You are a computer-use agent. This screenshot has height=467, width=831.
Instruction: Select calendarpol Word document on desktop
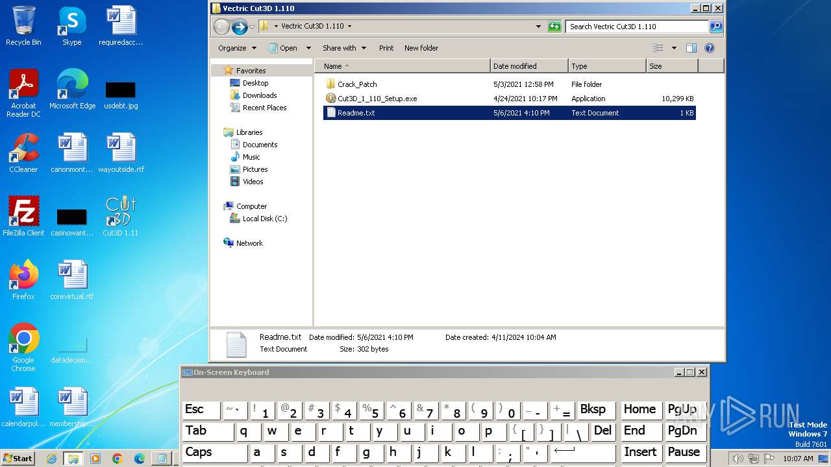[x=23, y=407]
